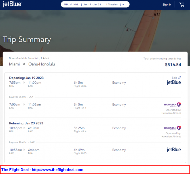190x174 pixels.
Task: Click the arrow between 7:55pm and 11:00pm
Action: tap(24, 82)
